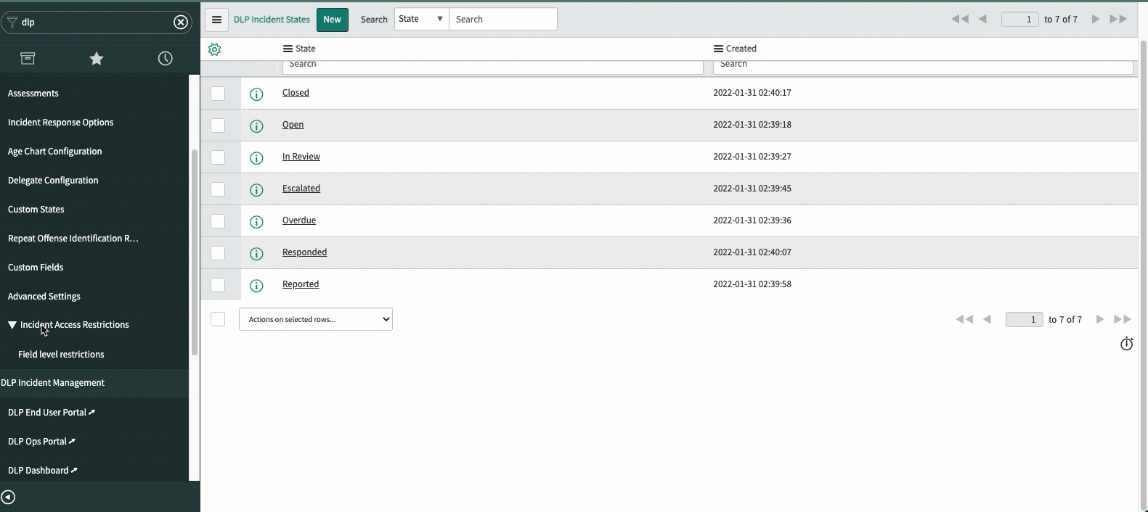Clear the dlp navigation filter
The width and height of the screenshot is (1148, 512).
pyautogui.click(x=181, y=22)
